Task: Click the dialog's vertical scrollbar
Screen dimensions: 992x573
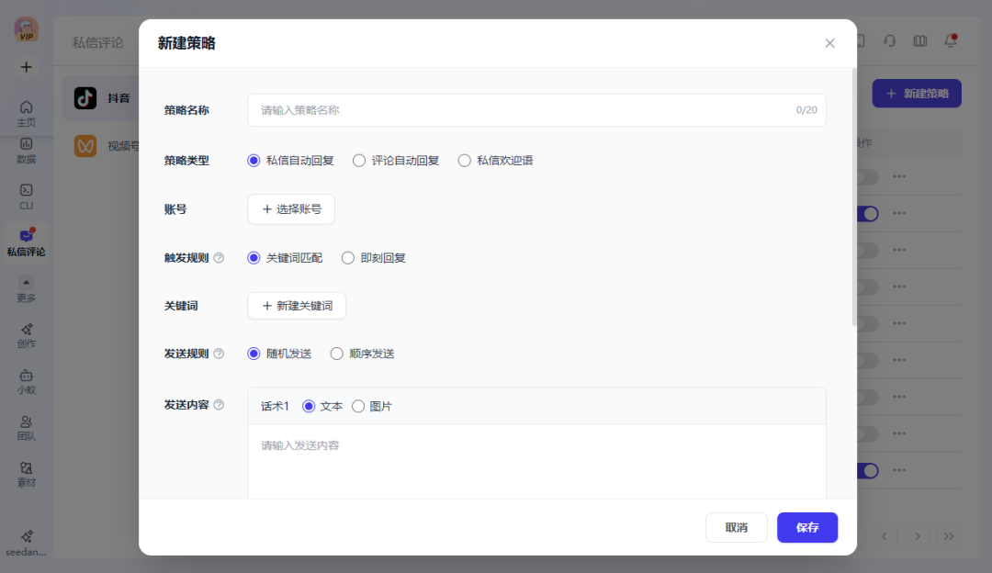Action: pyautogui.click(x=854, y=197)
